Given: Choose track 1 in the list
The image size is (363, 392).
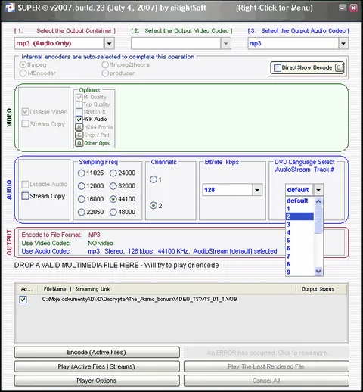Looking at the screenshot, I should tap(299, 209).
